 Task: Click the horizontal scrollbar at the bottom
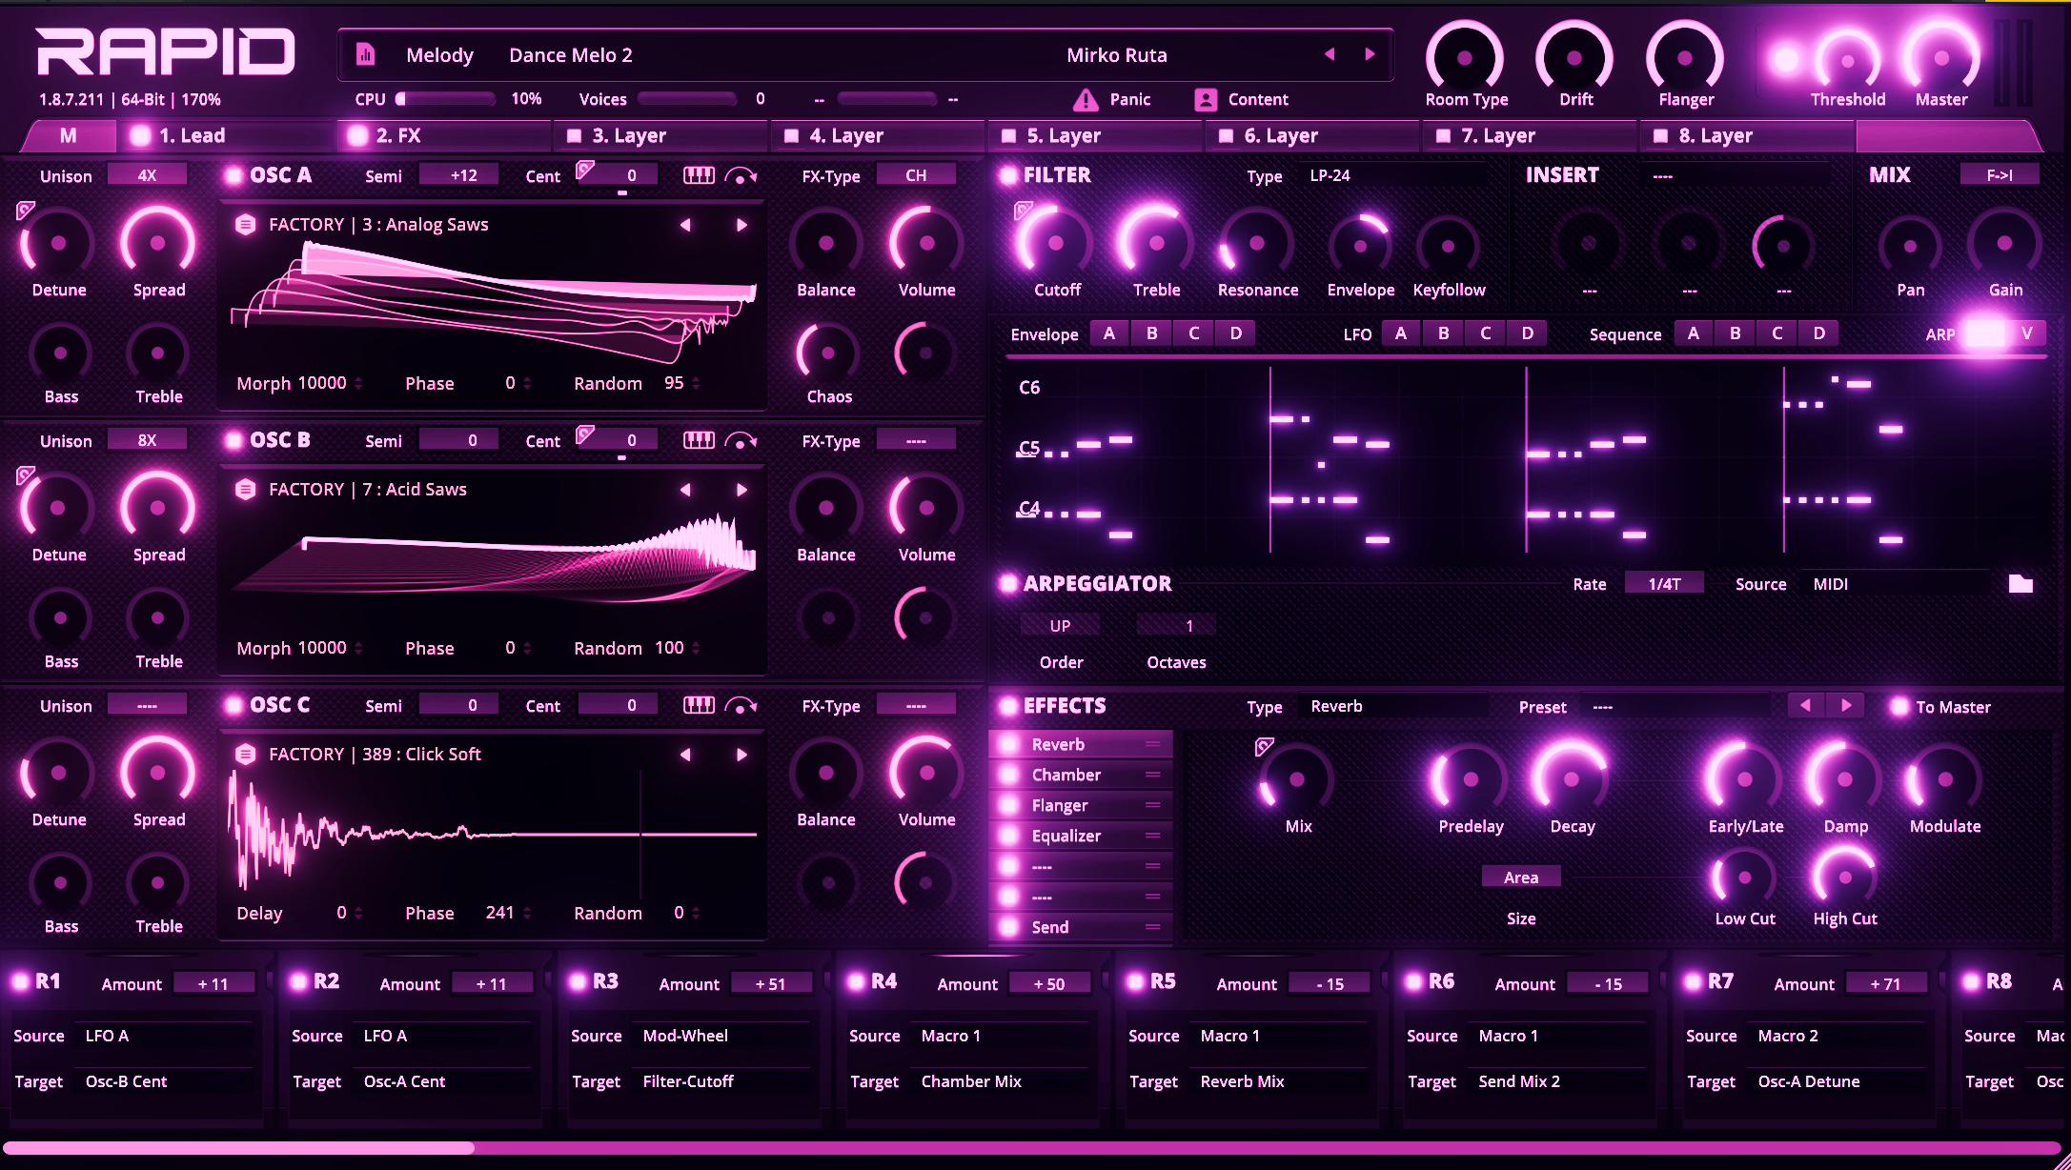click(x=1032, y=1148)
